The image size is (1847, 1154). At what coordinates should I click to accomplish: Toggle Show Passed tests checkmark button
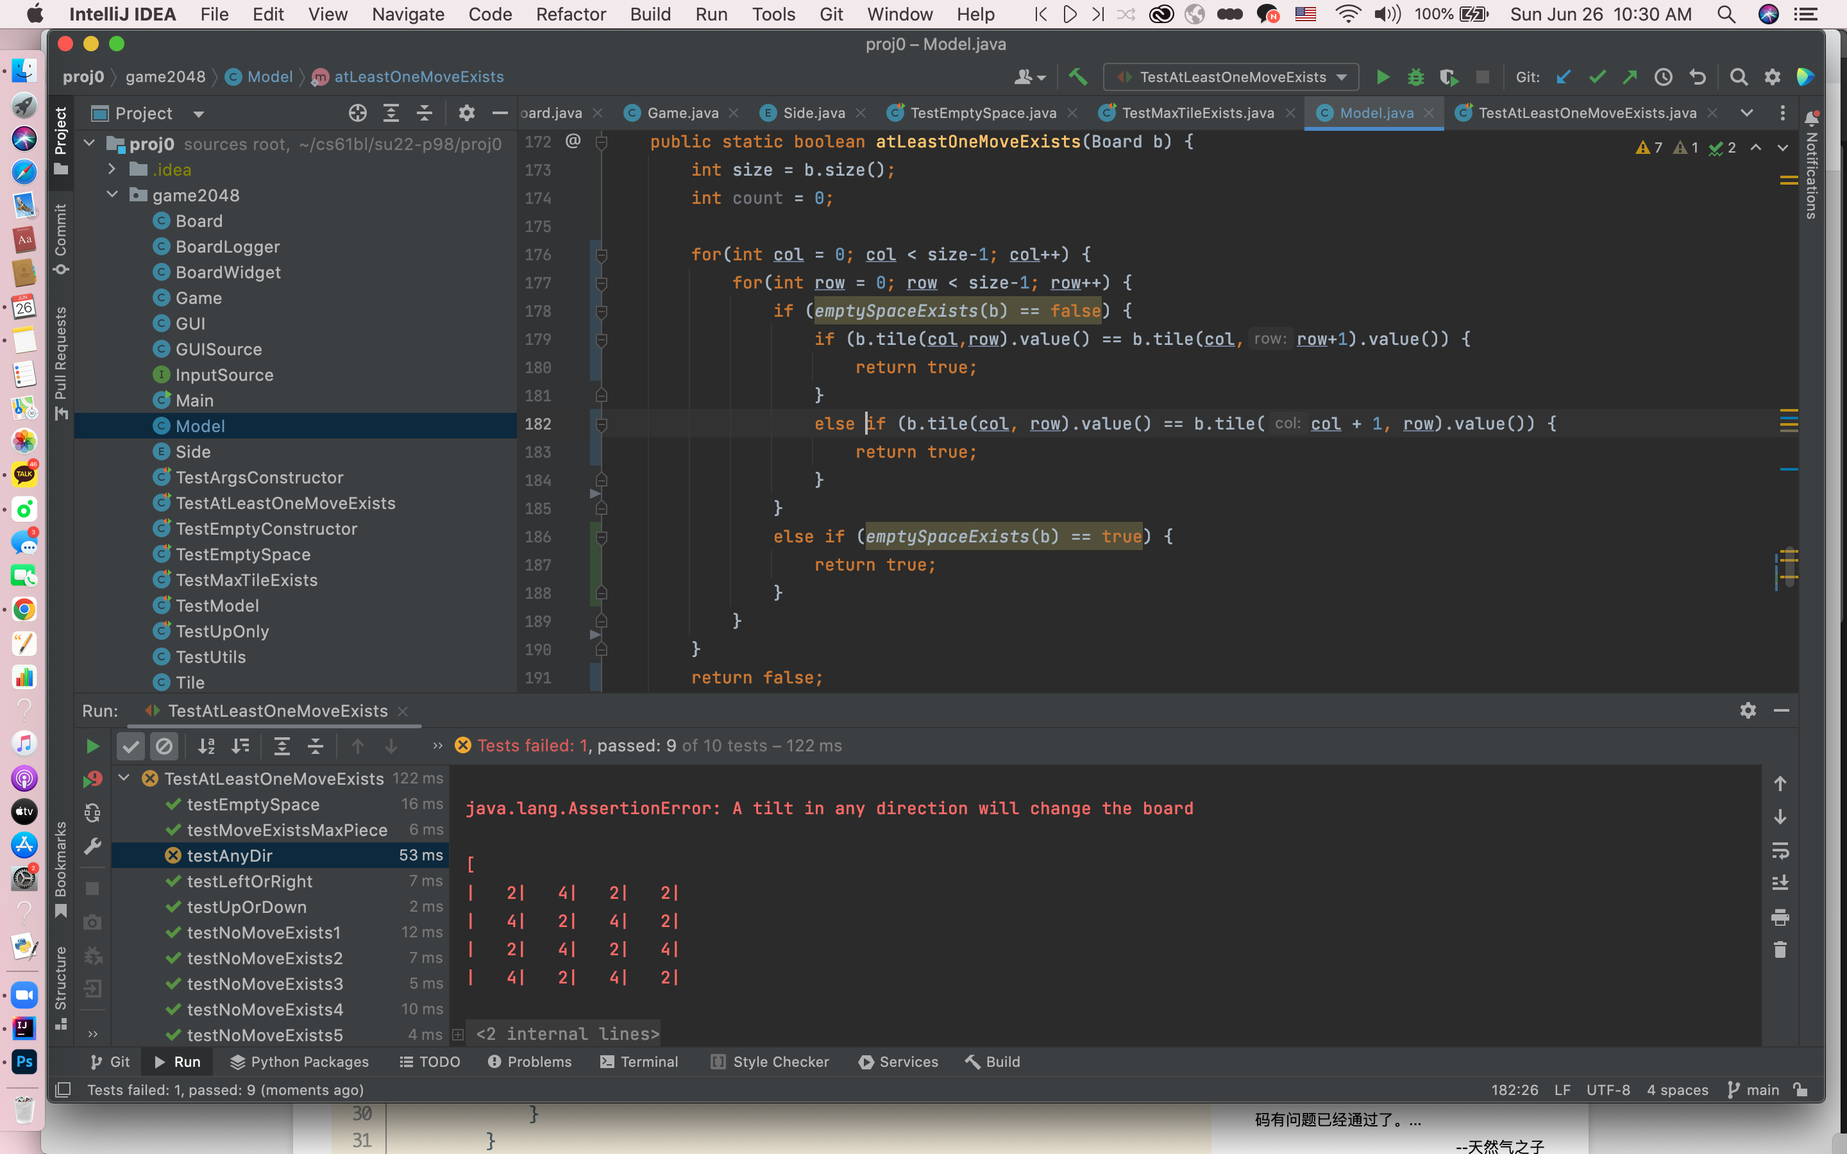coord(131,746)
